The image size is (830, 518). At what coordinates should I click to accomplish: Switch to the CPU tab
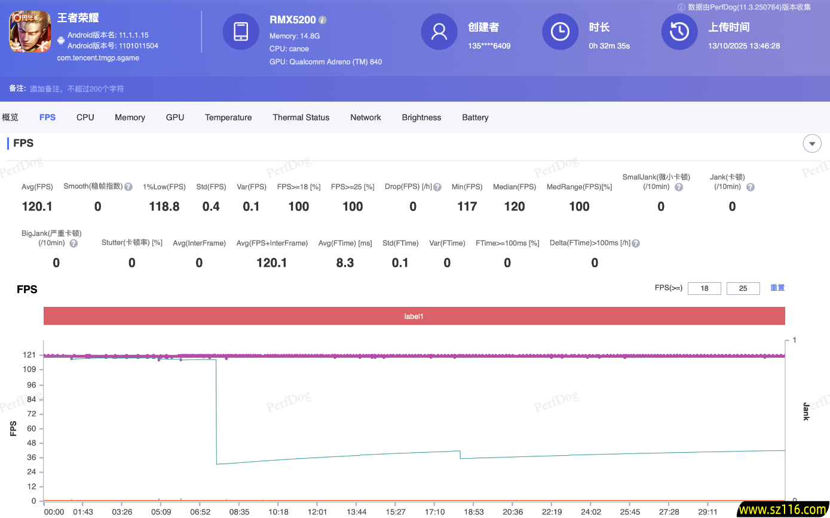tap(85, 117)
